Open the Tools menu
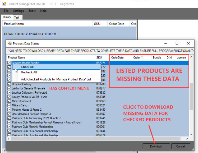 pyautogui.click(x=32, y=11)
